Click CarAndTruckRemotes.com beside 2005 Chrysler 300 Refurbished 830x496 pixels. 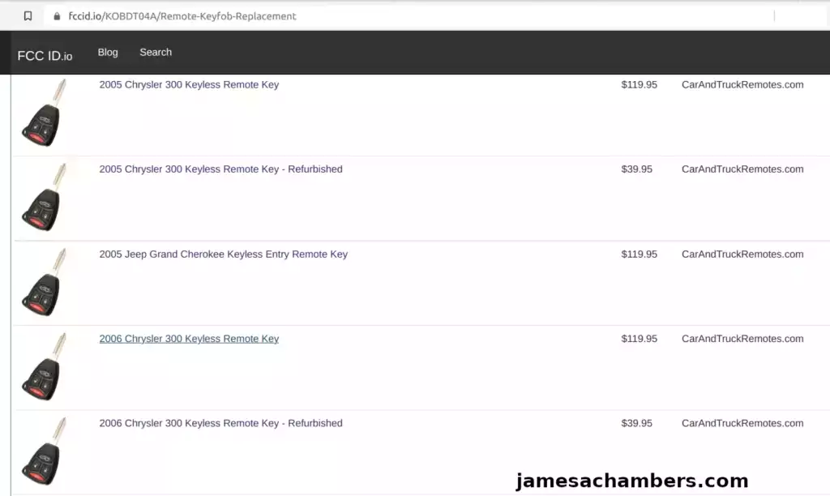[742, 169]
